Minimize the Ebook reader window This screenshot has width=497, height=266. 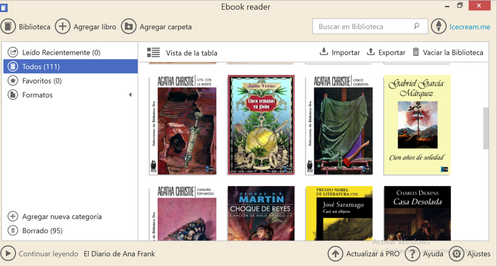pos(447,6)
